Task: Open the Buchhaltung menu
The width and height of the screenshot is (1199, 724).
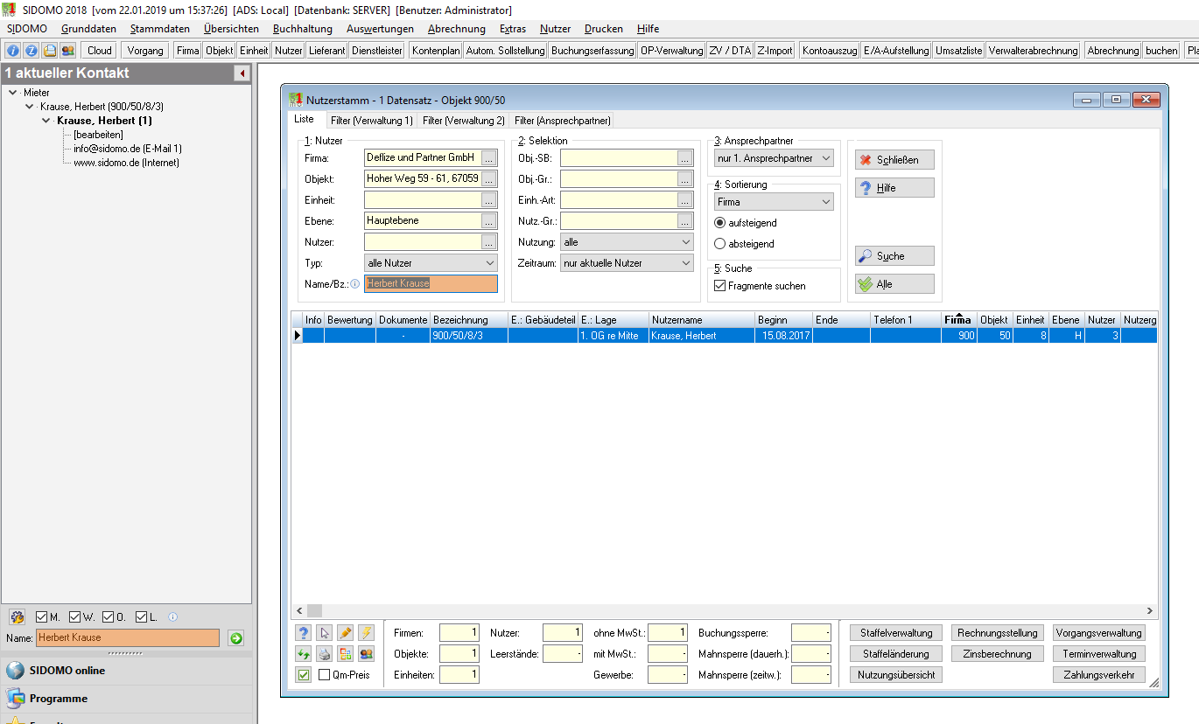Action: 303,29
